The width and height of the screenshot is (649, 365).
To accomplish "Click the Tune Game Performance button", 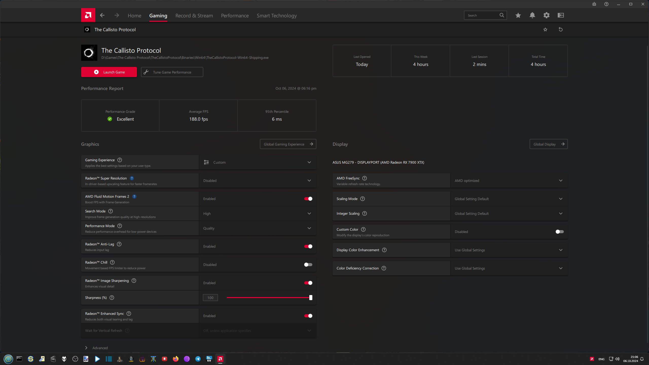I will coord(172,72).
